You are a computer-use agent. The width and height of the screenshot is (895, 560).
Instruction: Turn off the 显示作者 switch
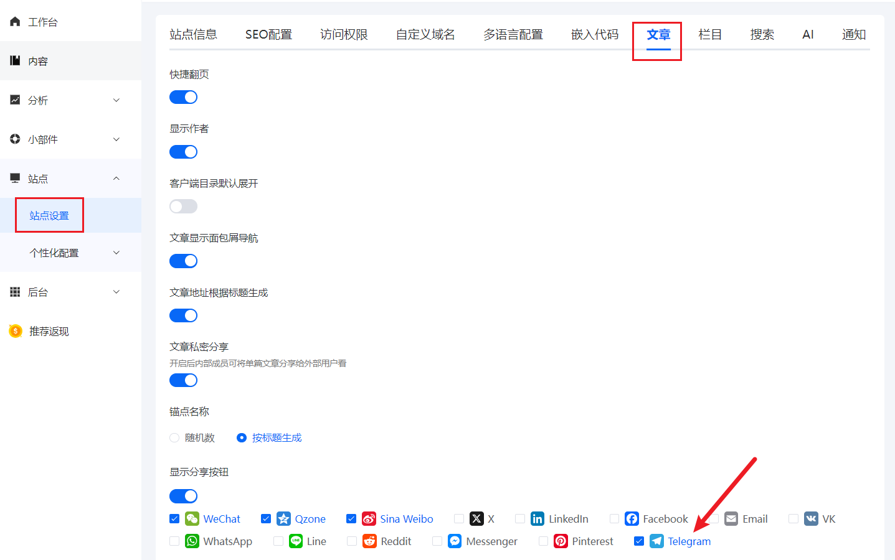(183, 152)
